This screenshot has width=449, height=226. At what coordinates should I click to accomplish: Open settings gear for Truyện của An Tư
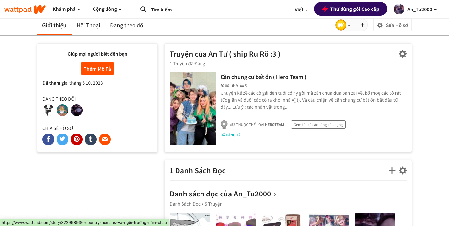[x=402, y=54]
